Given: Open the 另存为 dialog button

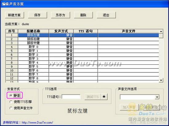Looking at the screenshot, I should coord(60,15).
